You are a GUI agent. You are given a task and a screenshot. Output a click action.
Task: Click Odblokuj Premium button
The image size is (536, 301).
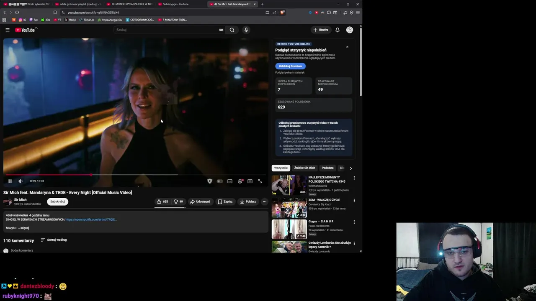click(x=290, y=66)
